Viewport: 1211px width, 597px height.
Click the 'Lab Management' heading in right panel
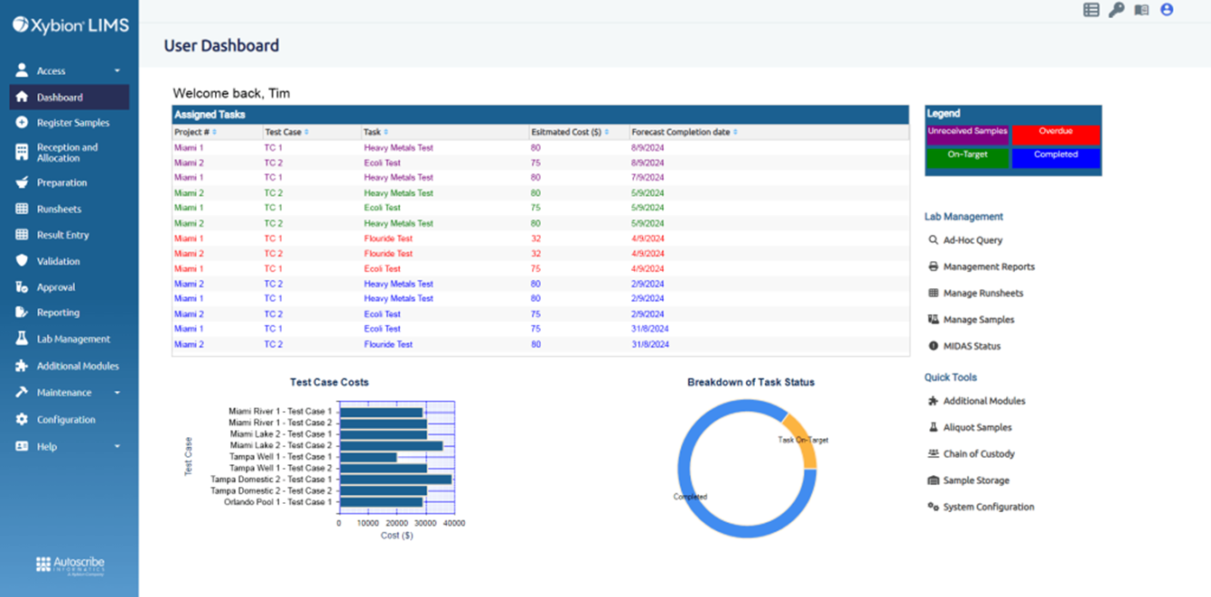[x=964, y=217]
